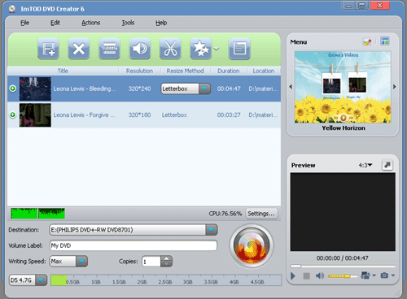
Task: Take a snapshot with the camera icon
Action: pos(384,275)
